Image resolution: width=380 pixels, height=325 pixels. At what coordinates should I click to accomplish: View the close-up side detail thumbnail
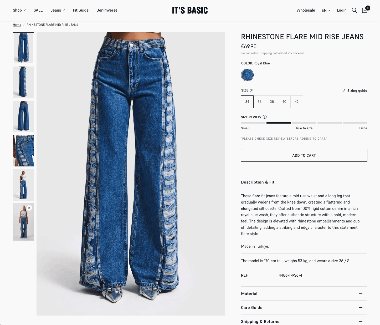click(x=23, y=151)
